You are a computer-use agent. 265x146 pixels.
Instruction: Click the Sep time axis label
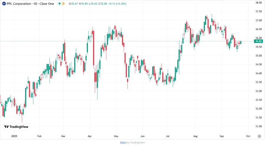pos(221,136)
